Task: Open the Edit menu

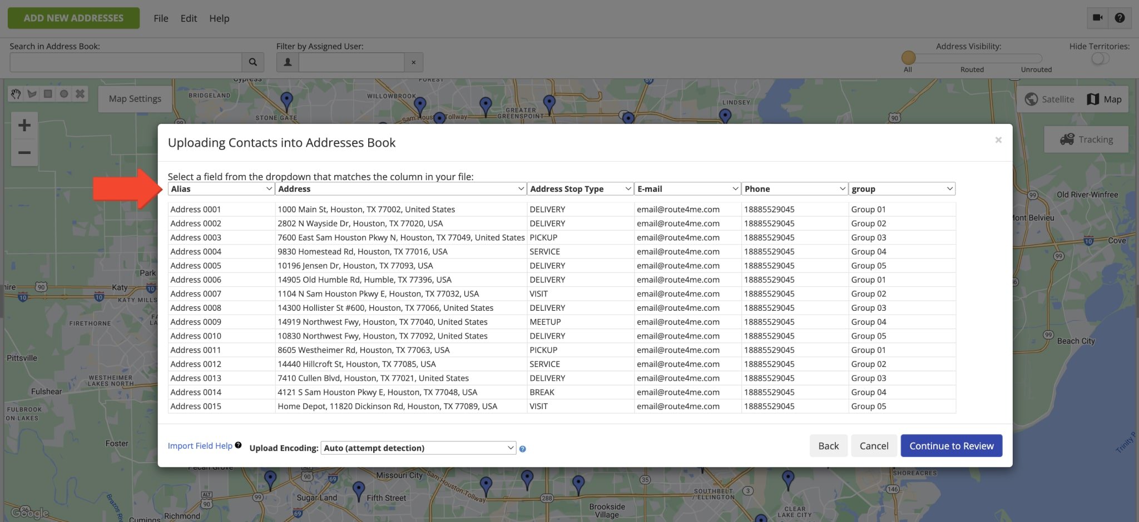Action: (x=189, y=18)
